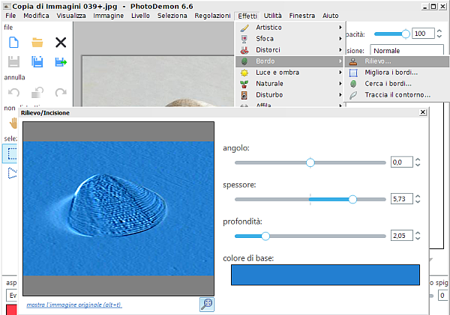Click Cerca i bordi menu item
450x315 pixels.
pos(388,84)
